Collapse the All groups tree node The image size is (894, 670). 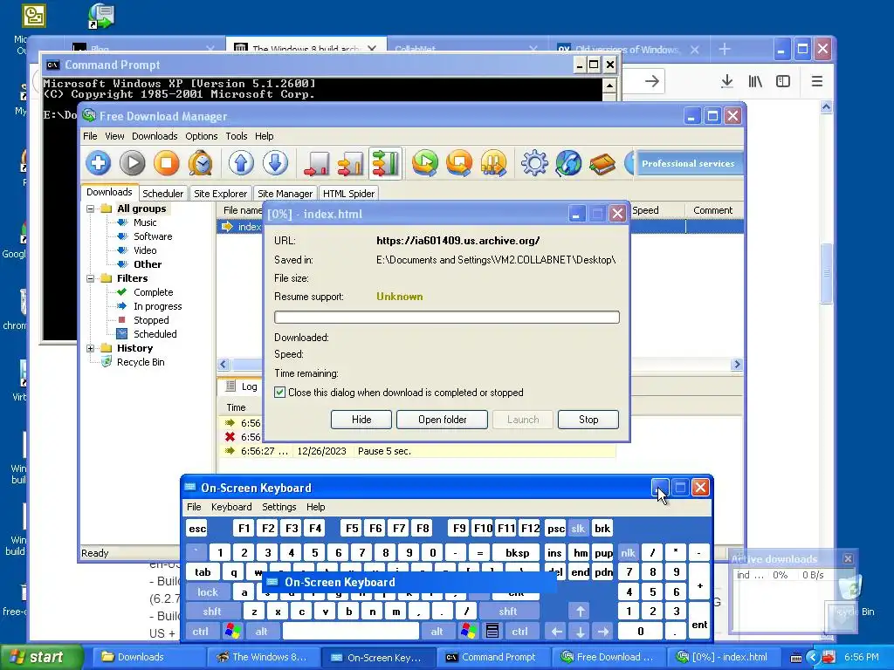point(90,209)
